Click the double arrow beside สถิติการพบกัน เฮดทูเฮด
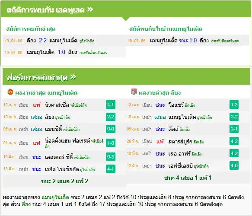This screenshot has height=216, width=252. coord(90,10)
